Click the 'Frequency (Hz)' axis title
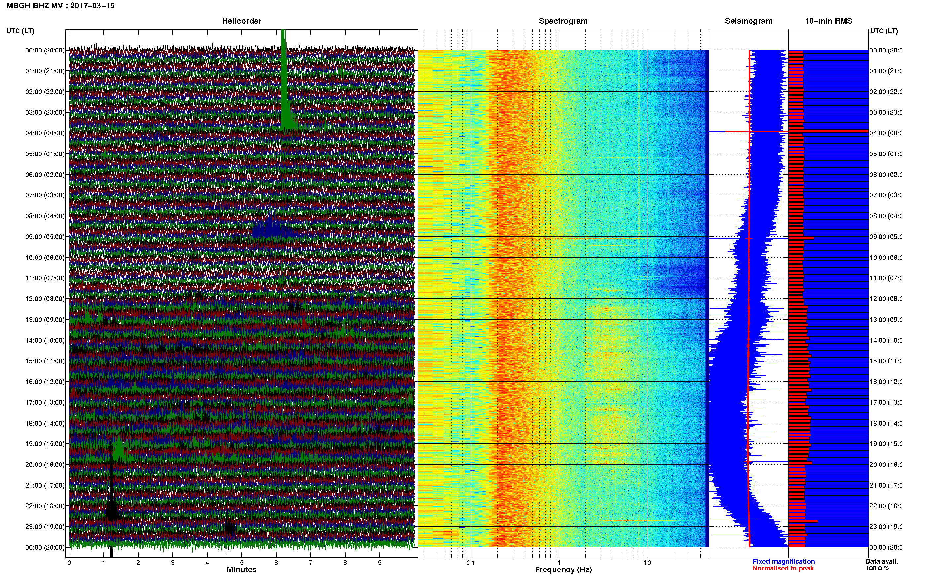Image resolution: width=939 pixels, height=587 pixels. click(563, 570)
